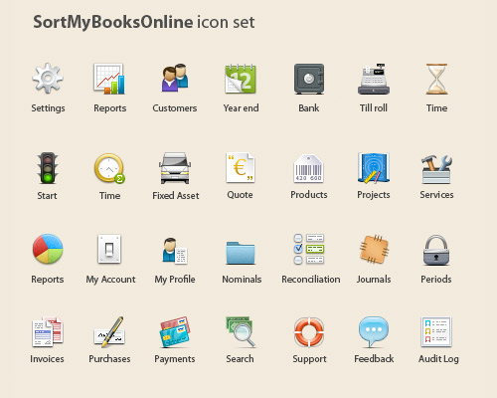Click the 'Services' text label

(436, 195)
